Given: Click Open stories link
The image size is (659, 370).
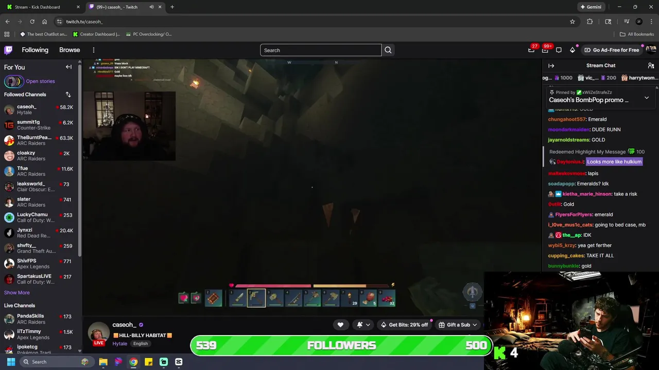Looking at the screenshot, I should [x=40, y=81].
